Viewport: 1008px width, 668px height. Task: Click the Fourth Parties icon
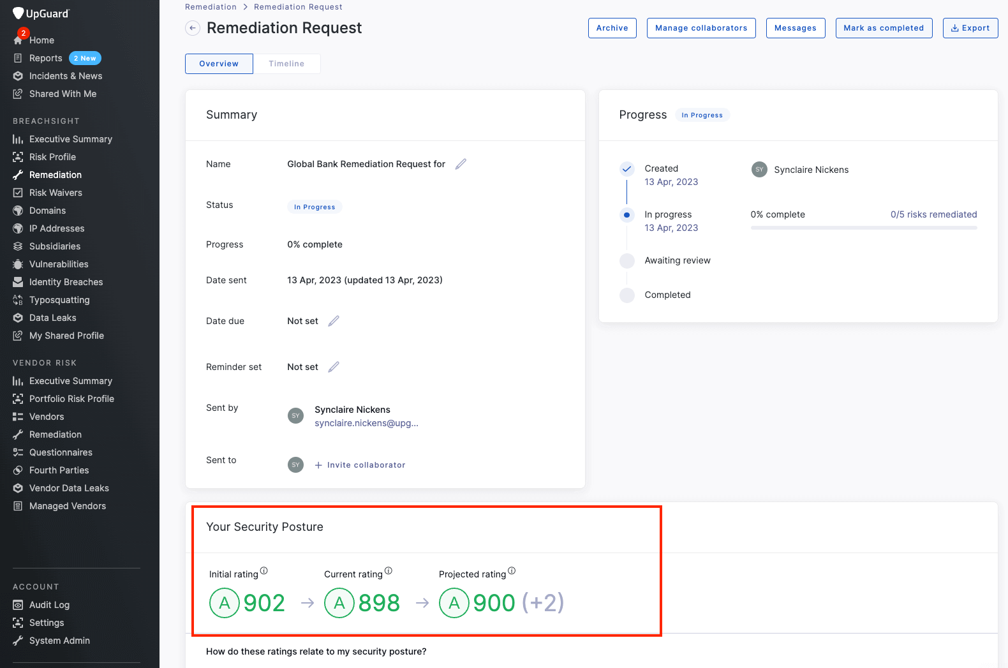tap(18, 470)
